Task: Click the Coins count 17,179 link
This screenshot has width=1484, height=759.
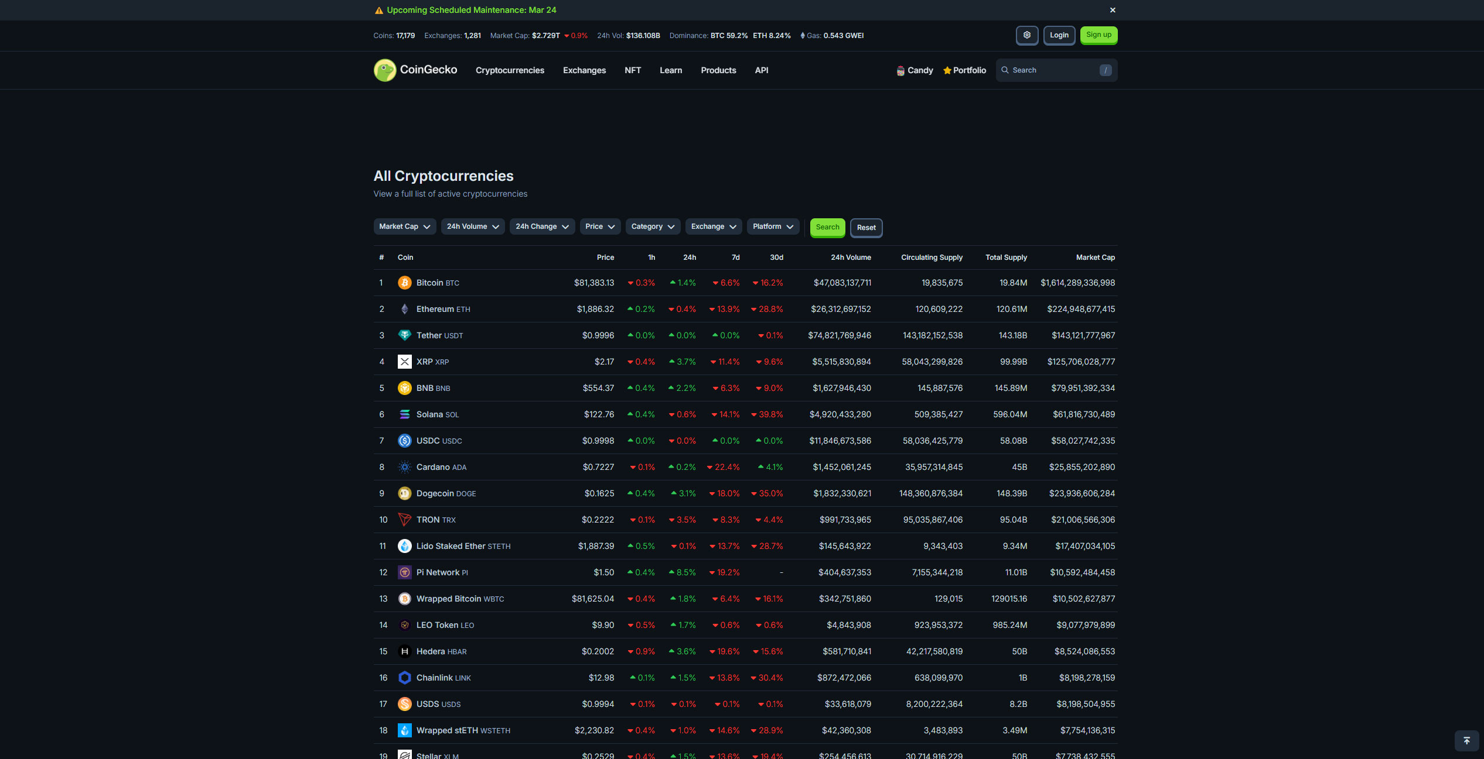Action: pos(405,36)
